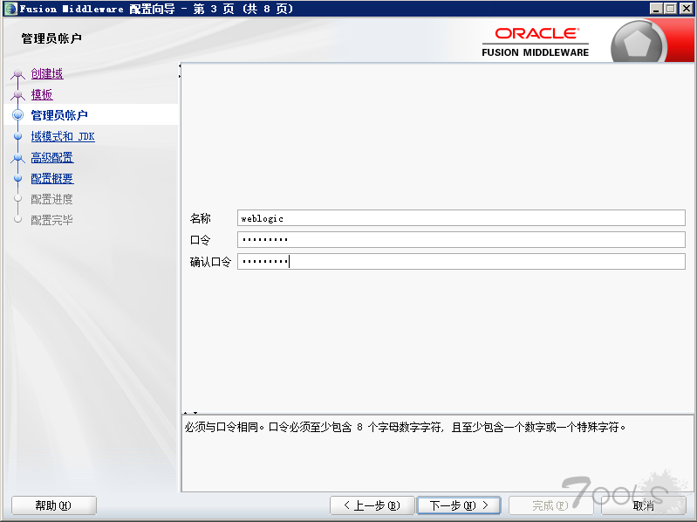Click the 确认口令 password field
This screenshot has height=522, width=697.
click(x=461, y=262)
